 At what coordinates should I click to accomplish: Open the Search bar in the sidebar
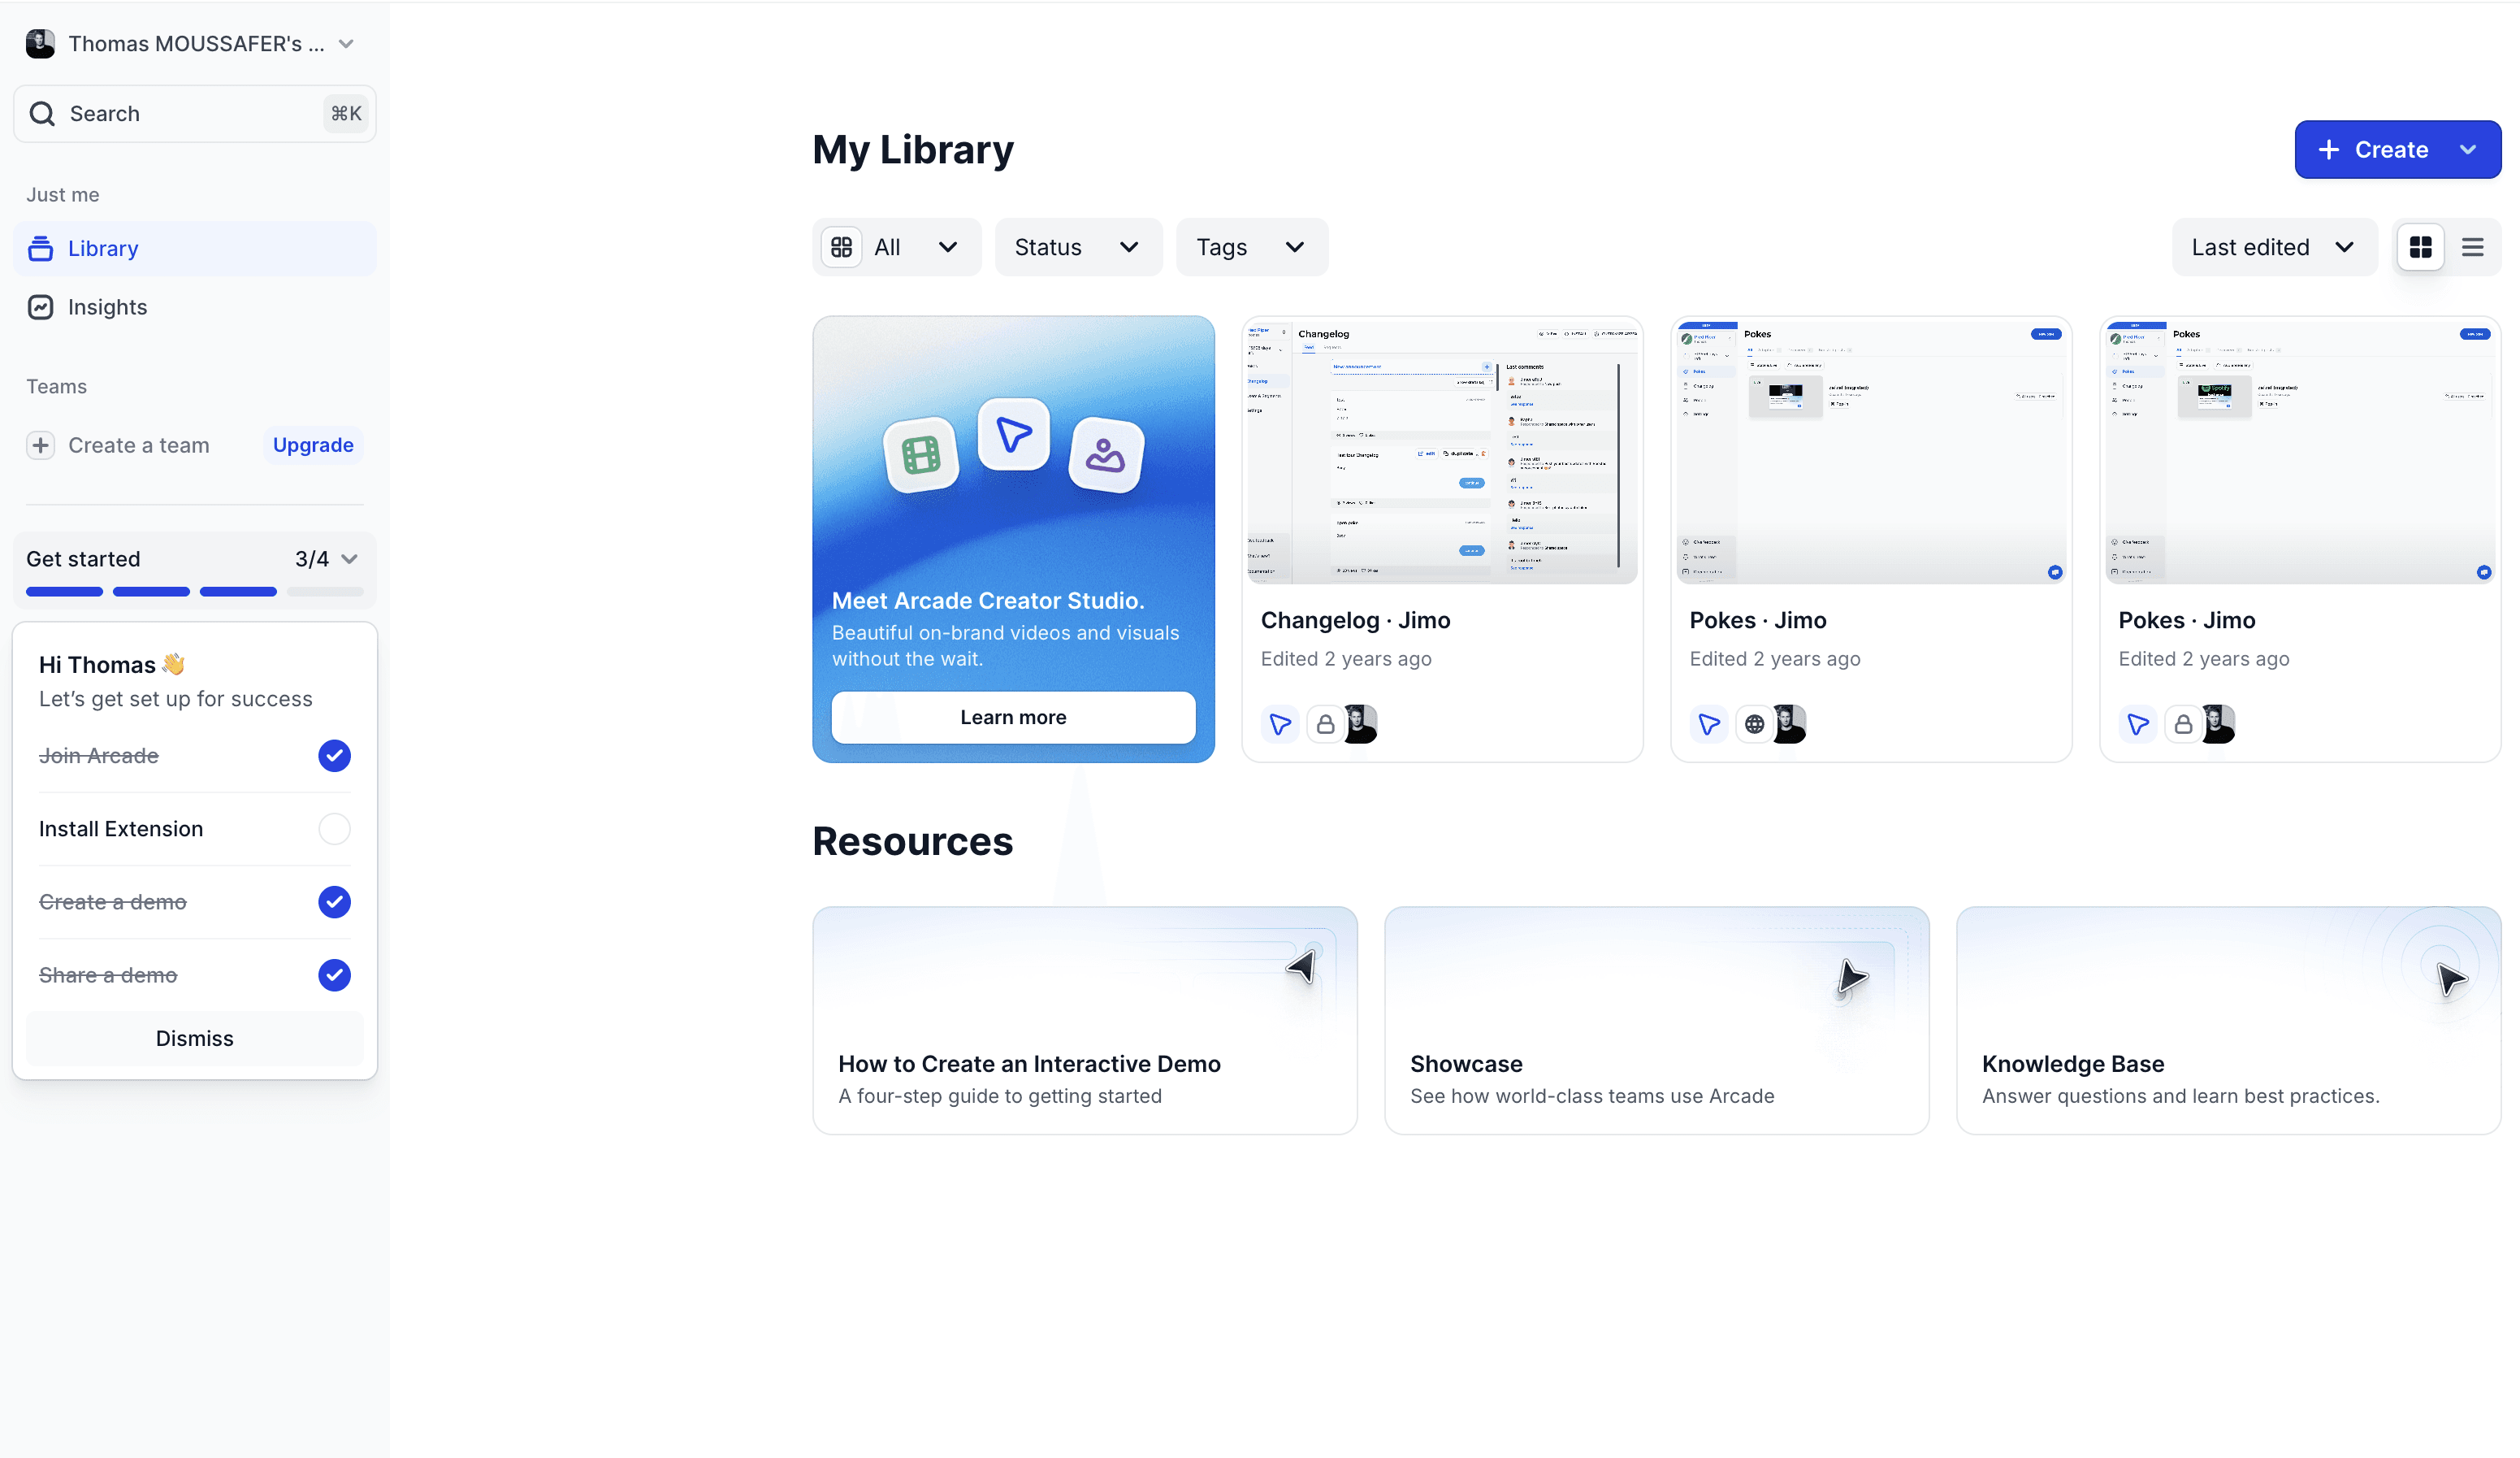pos(194,113)
